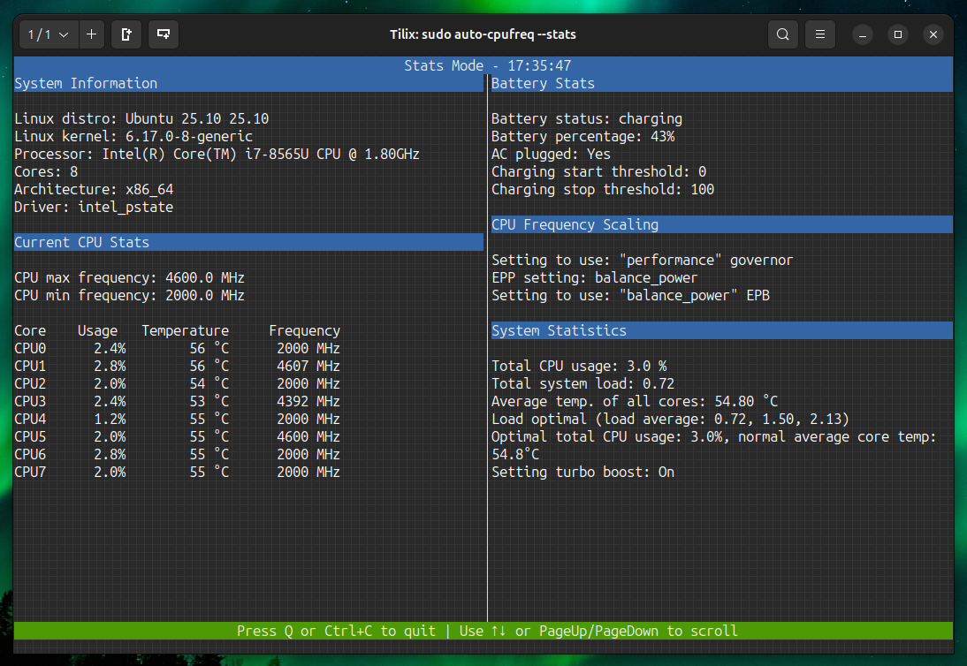This screenshot has height=666, width=967.
Task: Click 'AC plugged: Yes' line
Action: tap(551, 154)
